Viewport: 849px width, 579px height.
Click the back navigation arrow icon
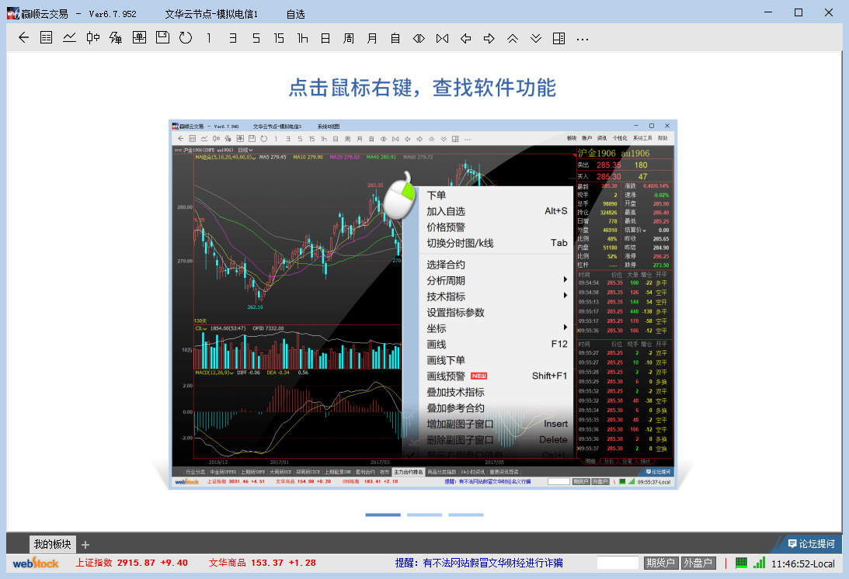(22, 38)
